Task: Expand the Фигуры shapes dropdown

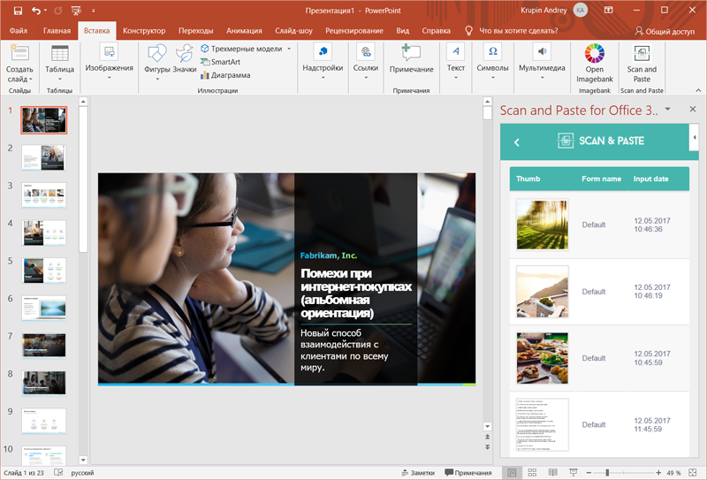Action: point(157,80)
